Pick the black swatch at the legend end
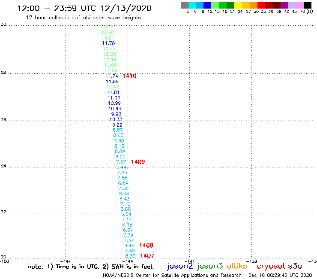This screenshot has width=317, height=279. (308, 5)
